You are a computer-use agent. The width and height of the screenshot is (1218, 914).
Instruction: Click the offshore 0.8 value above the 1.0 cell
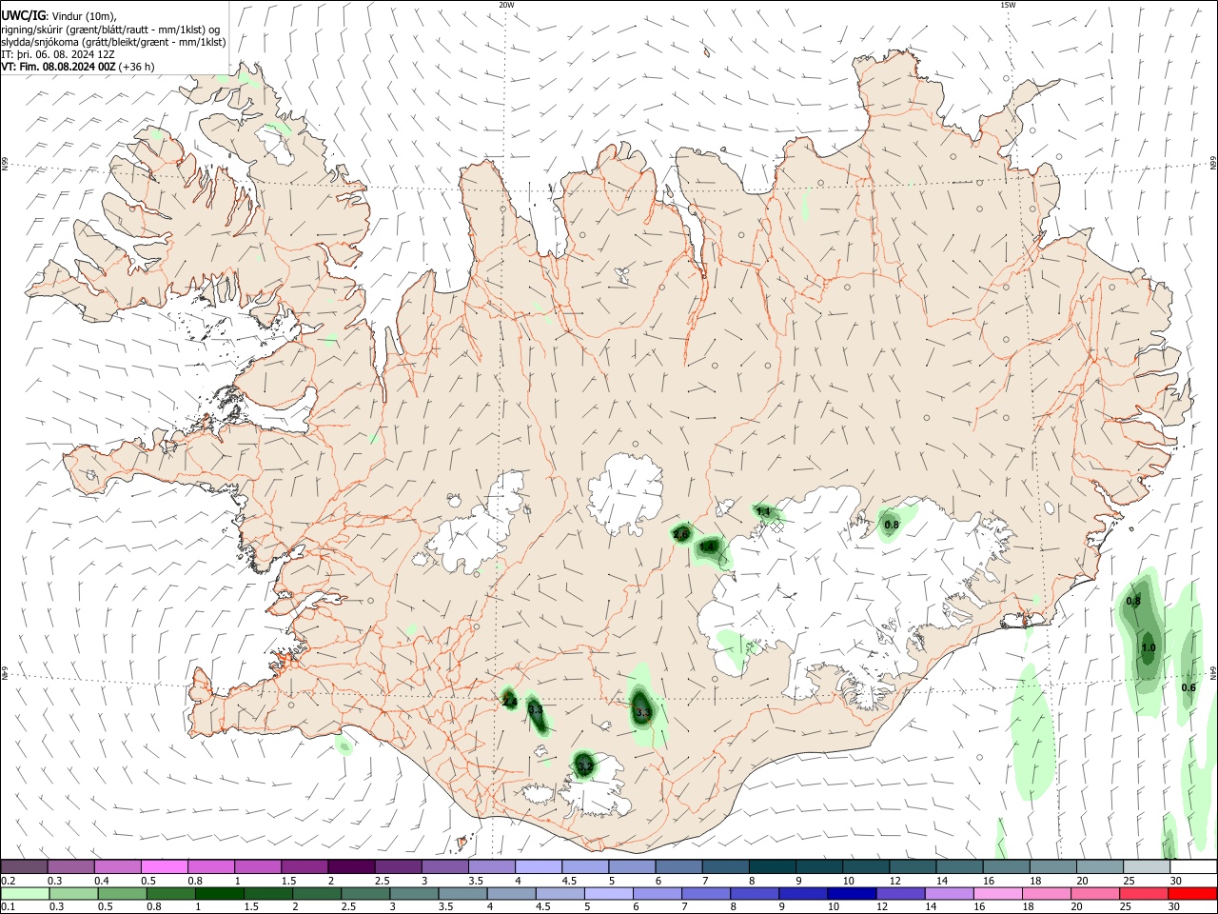(x=1133, y=602)
